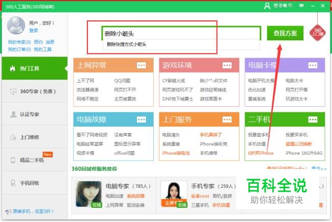Click 重装系统 entry
Image resolution: width=332 pixels, height=222 pixels.
click(256, 99)
